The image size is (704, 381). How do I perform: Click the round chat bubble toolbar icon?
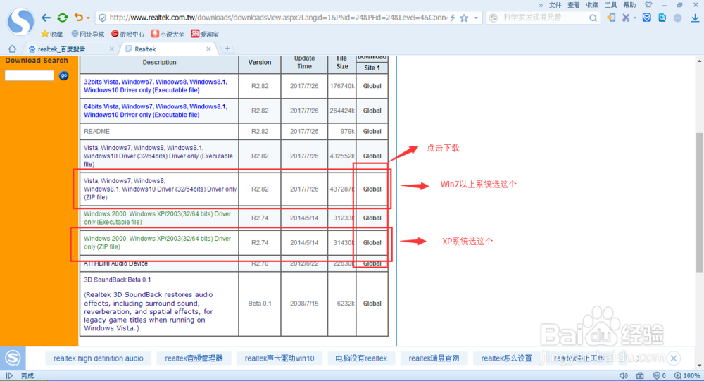pyautogui.click(x=677, y=18)
